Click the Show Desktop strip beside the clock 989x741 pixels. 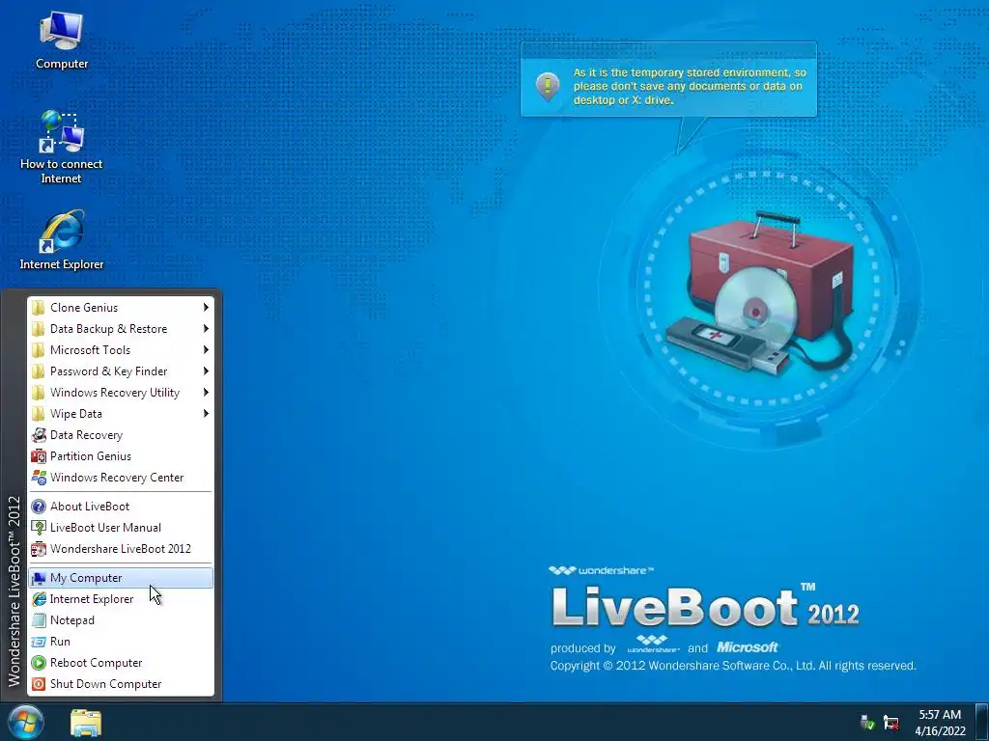tap(981, 722)
